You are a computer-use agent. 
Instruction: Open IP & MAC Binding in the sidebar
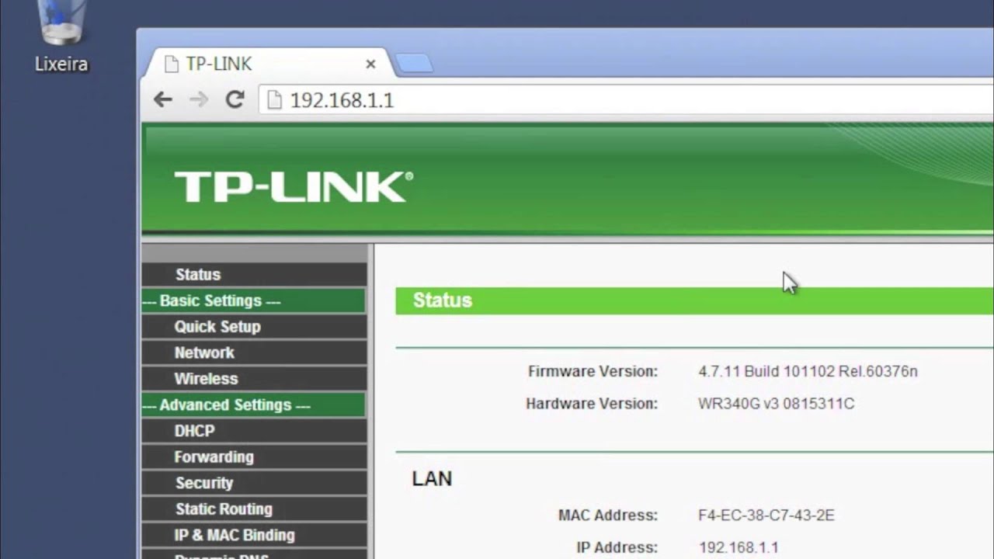click(253, 535)
